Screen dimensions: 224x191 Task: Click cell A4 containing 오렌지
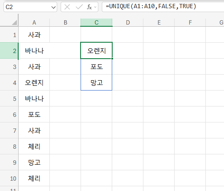(34, 82)
